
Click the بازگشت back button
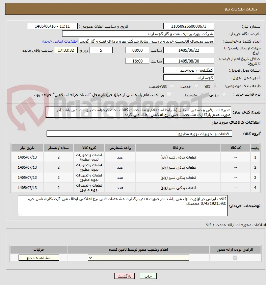(125, 276)
